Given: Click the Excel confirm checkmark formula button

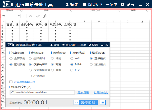Looking at the screenshot, I should (x=38, y=16).
